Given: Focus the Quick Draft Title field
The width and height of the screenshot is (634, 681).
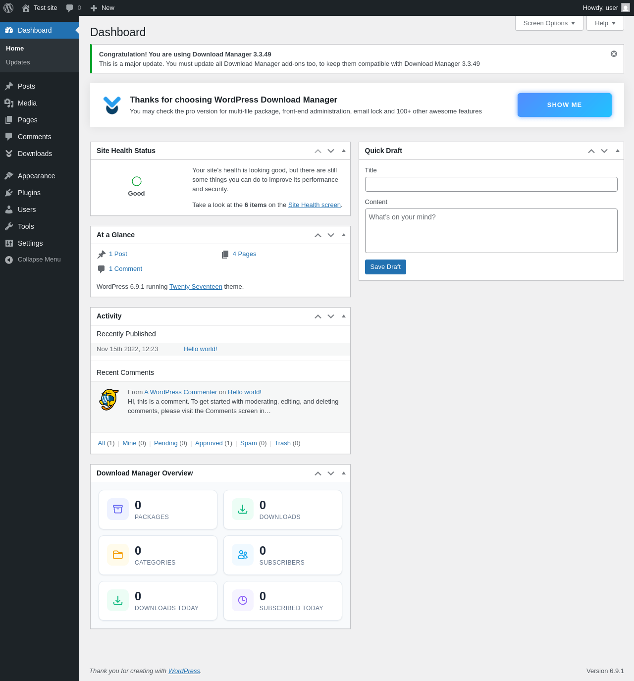Looking at the screenshot, I should [x=491, y=184].
